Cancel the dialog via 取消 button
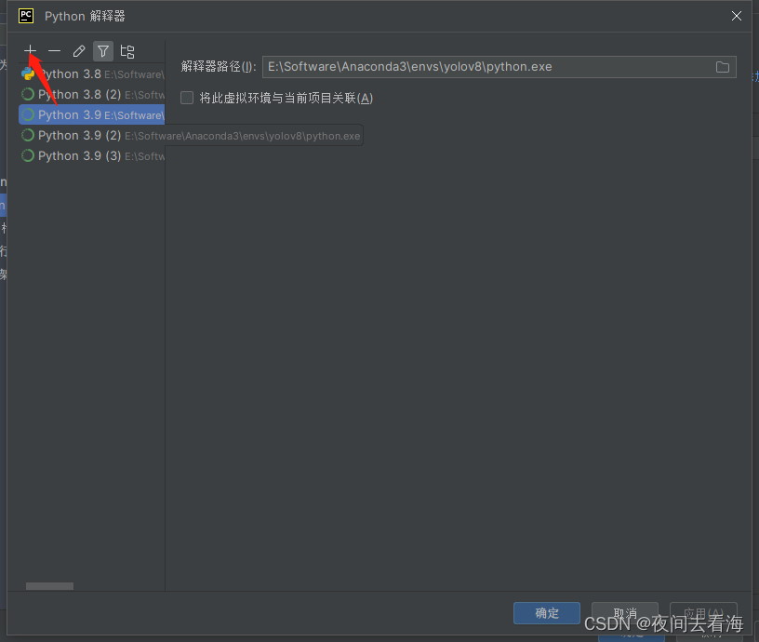 (x=624, y=613)
